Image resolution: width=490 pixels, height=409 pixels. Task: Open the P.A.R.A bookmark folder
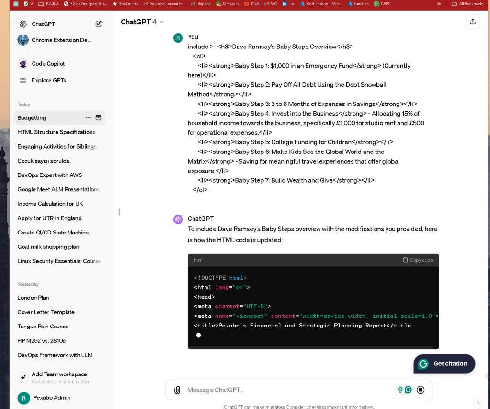(48, 4)
